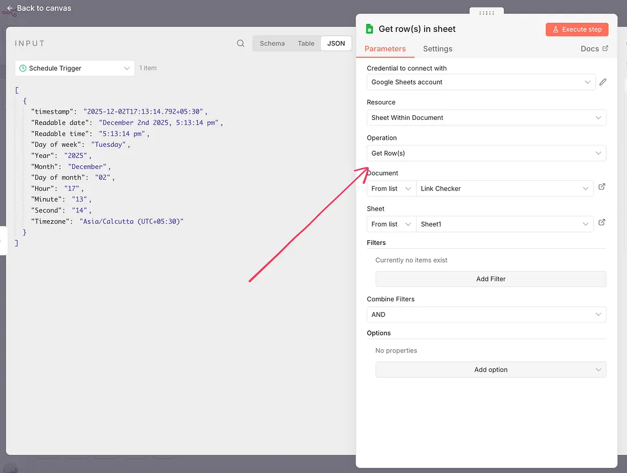Expand the Resource dropdown
This screenshot has height=473, width=627.
click(x=486, y=118)
